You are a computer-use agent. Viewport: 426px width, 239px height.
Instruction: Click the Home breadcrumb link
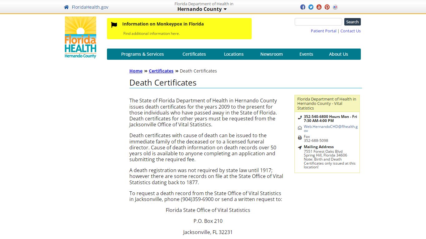coord(136,71)
